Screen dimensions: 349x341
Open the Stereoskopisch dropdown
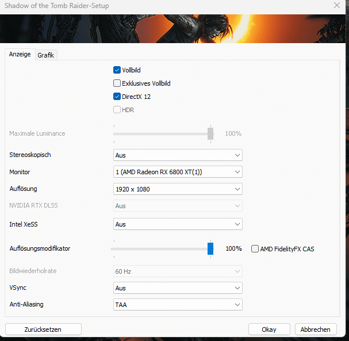click(178, 155)
